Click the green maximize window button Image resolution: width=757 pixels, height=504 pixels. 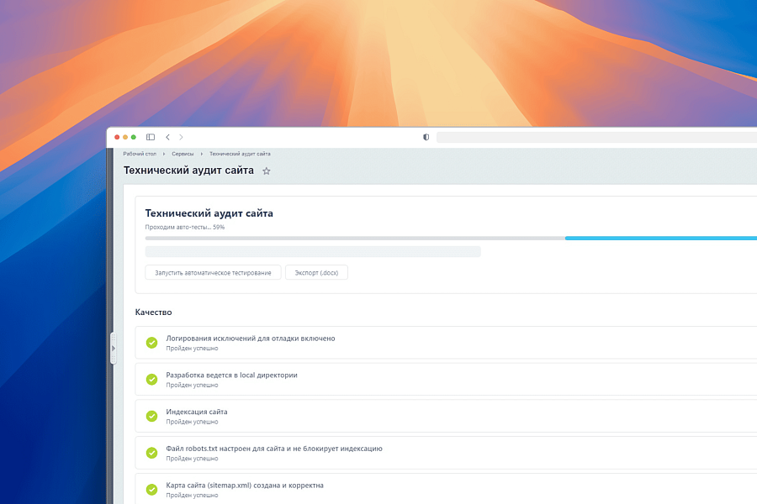coord(134,137)
